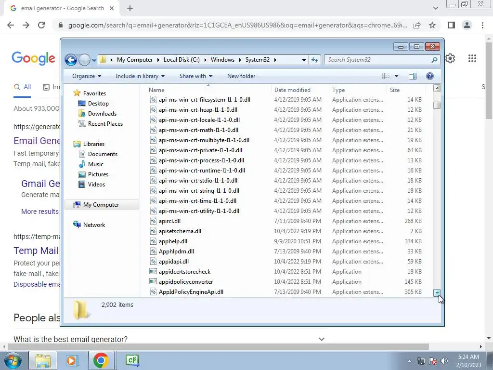Open the C# app in the taskbar
Image resolution: width=493 pixels, height=370 pixels.
pos(132,360)
